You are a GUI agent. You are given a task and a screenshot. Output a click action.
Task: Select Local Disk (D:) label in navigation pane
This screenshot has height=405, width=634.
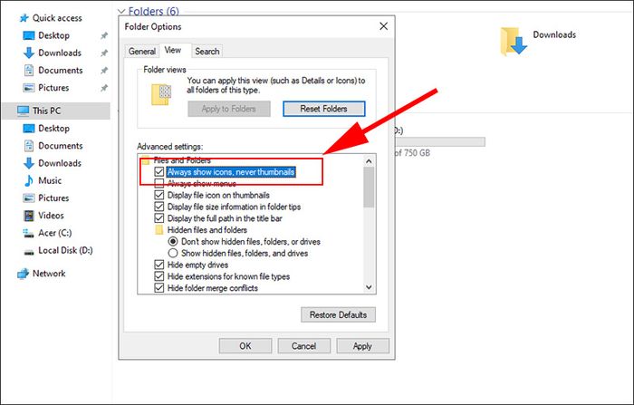65,250
